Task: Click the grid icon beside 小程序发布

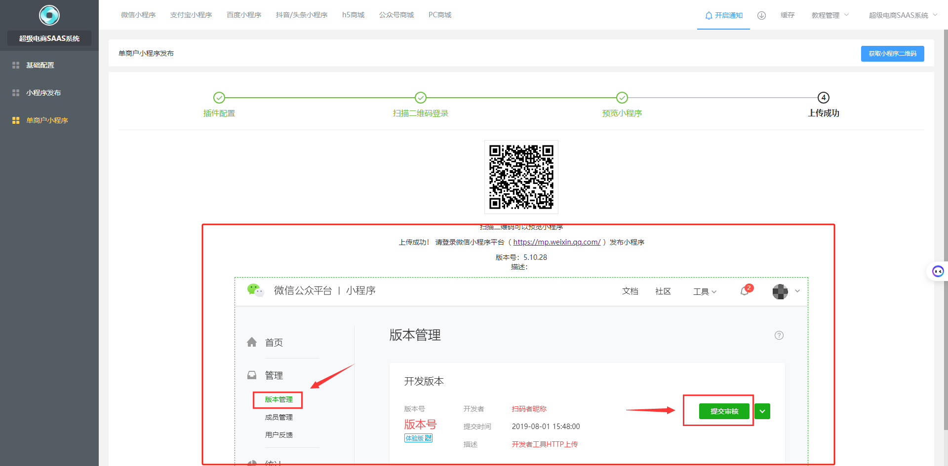Action: [16, 93]
